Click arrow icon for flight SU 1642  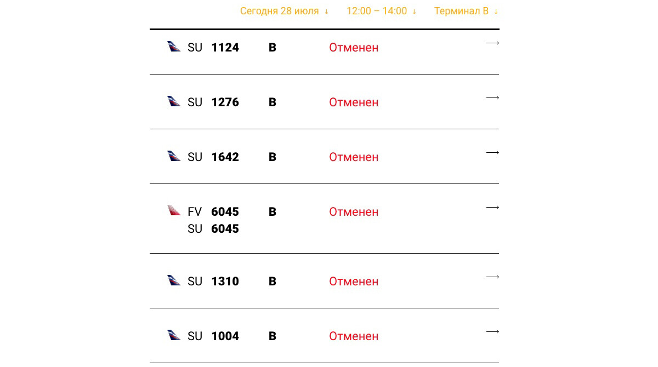(492, 152)
